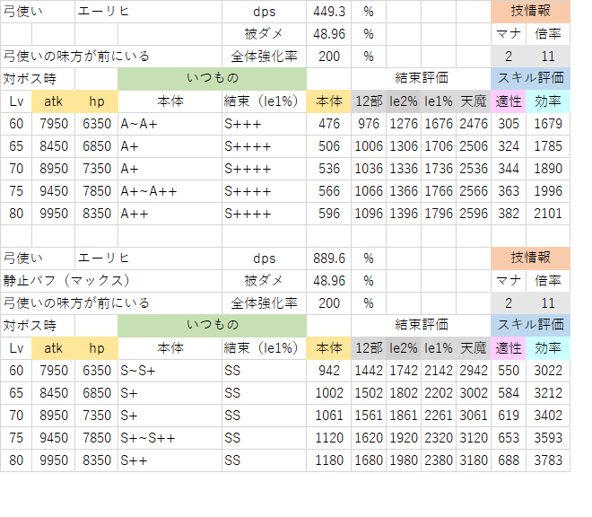Image resolution: width=592 pixels, height=517 pixels.
Task: Select the 適性 value 305 cell
Action: (509, 124)
